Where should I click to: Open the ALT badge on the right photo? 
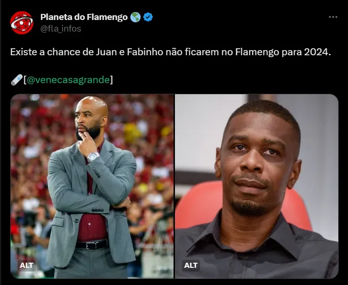[x=191, y=265]
